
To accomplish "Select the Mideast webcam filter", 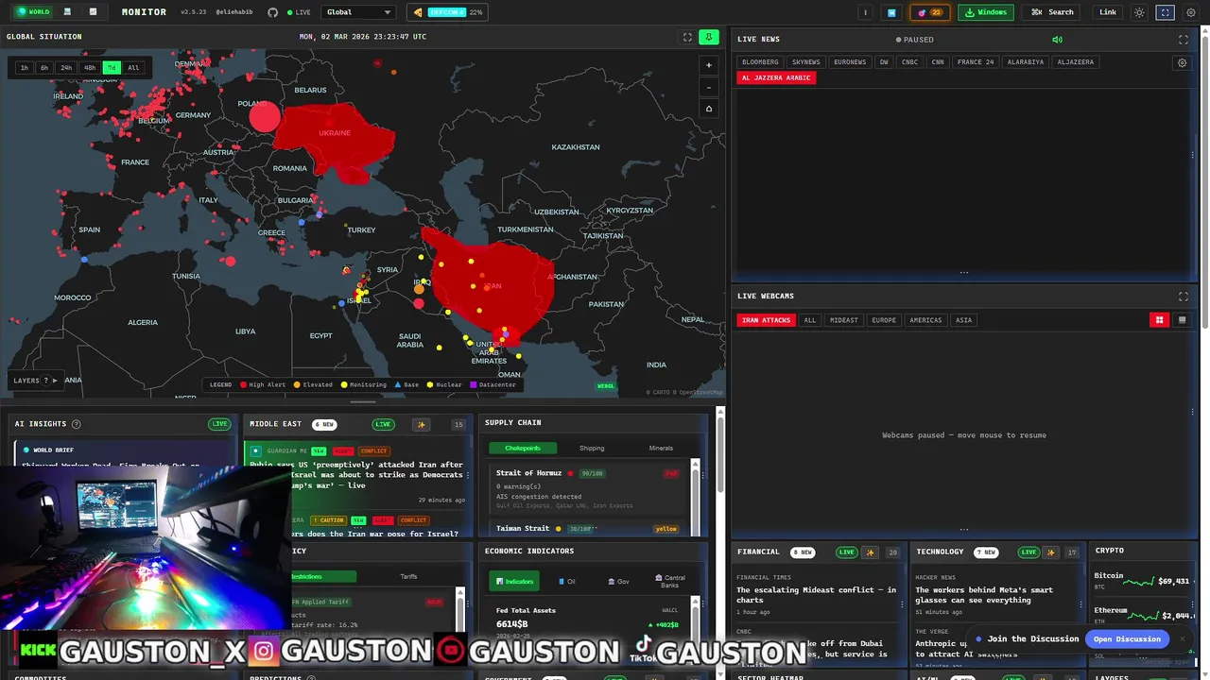I will click(x=844, y=320).
